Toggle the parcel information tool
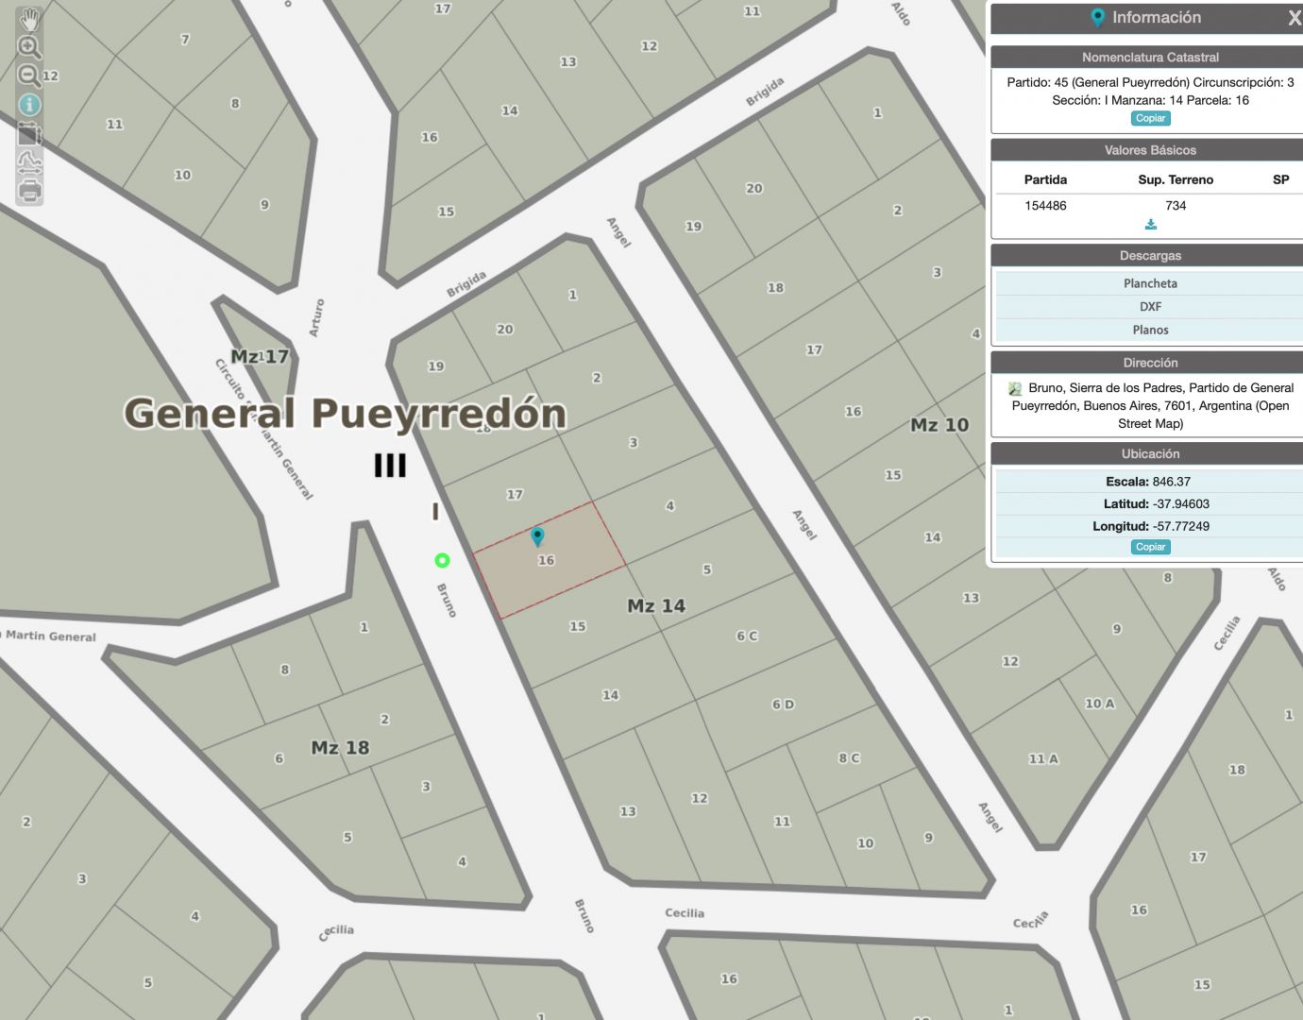The height and width of the screenshot is (1020, 1303). pos(29,104)
